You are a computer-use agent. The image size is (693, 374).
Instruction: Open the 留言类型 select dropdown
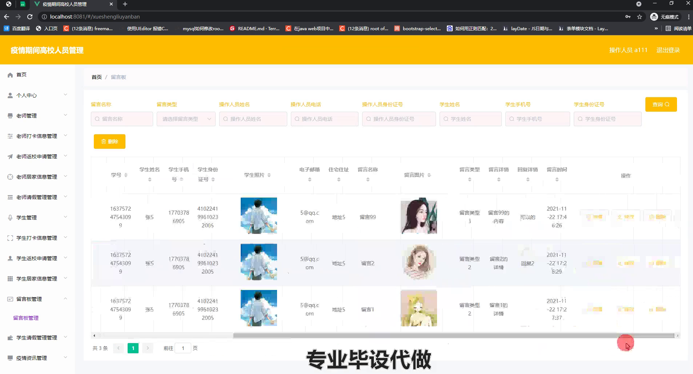(186, 119)
